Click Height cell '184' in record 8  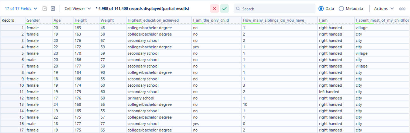pyautogui.click(x=86, y=72)
